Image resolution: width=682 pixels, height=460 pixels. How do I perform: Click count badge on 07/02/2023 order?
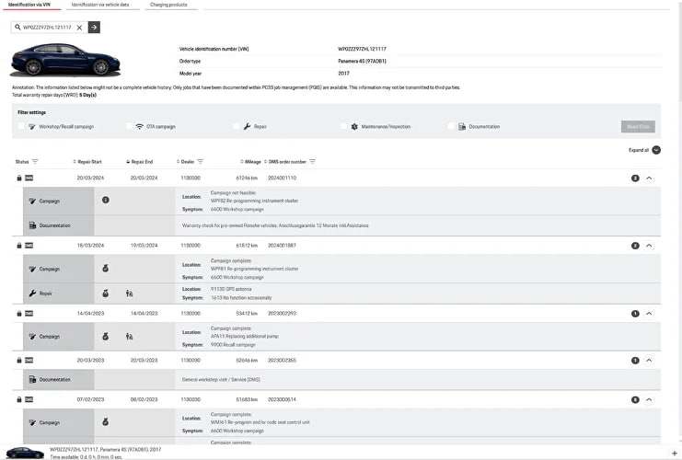[x=635, y=399]
